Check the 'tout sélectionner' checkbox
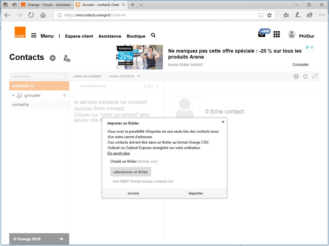The width and height of the screenshot is (329, 246). click(75, 86)
